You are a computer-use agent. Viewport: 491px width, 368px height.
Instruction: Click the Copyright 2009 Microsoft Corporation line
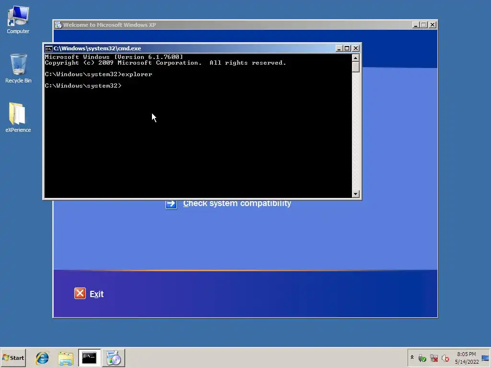point(165,63)
